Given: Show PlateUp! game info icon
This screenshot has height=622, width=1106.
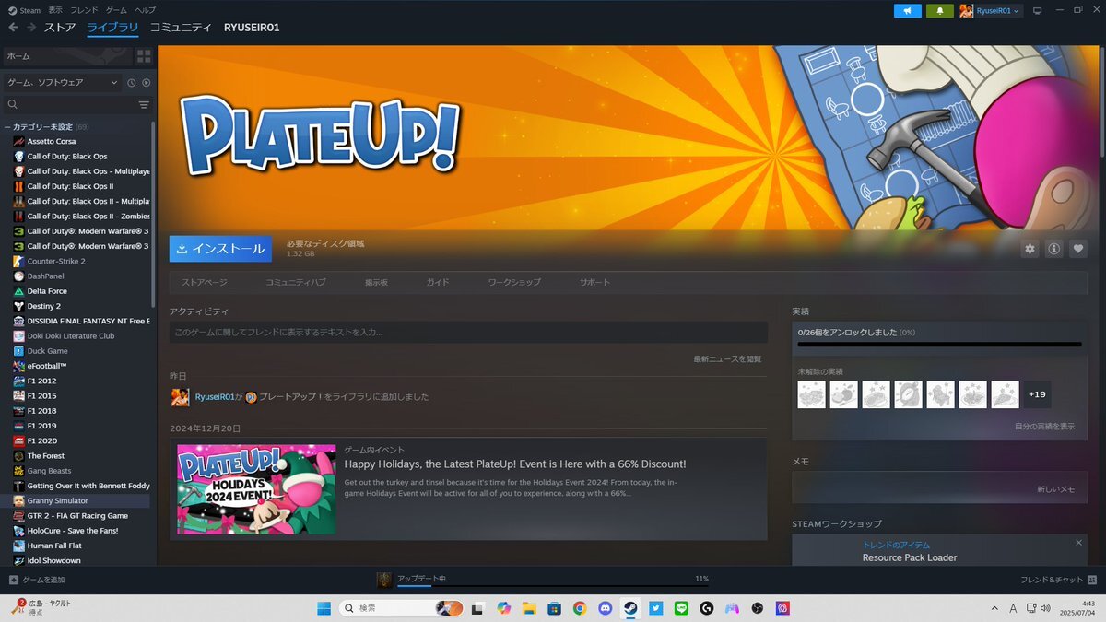Looking at the screenshot, I should [1053, 249].
